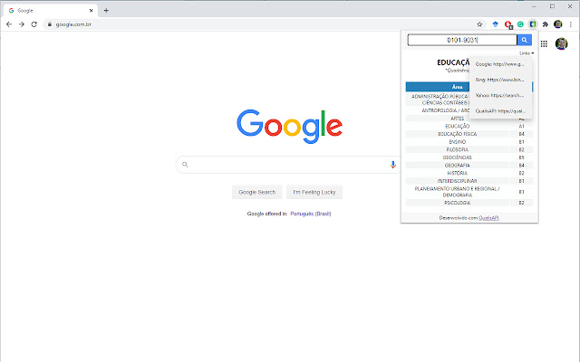Click the ISSN input field containing 0101-9031
This screenshot has height=362, width=580.
point(462,40)
